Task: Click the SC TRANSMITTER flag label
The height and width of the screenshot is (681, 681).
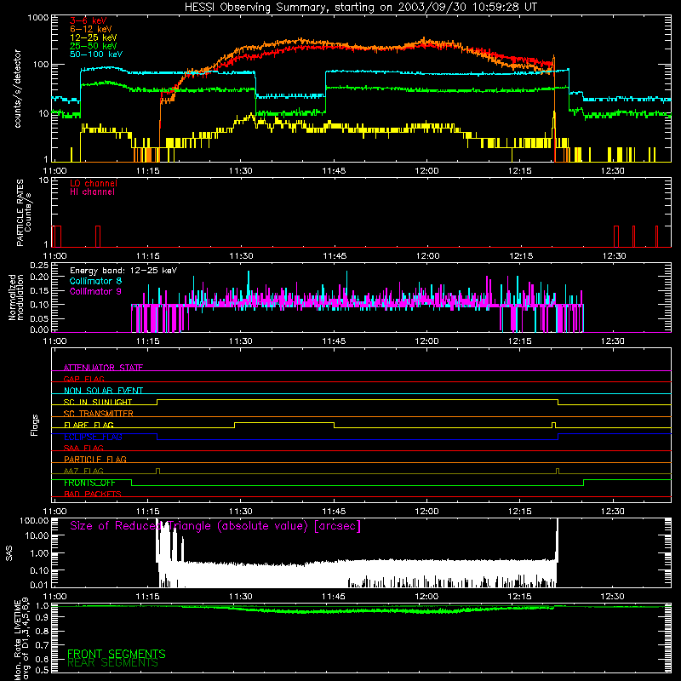Action: point(99,414)
